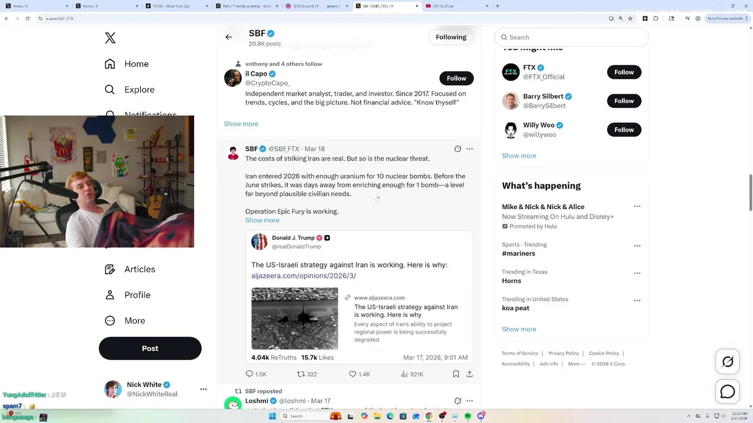
Task: Open the More sidebar menu
Action: pos(125,321)
